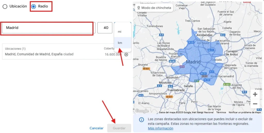The height and width of the screenshot is (133, 264).
Task: Click the E-901 highway marker on map
Action: tap(227, 84)
